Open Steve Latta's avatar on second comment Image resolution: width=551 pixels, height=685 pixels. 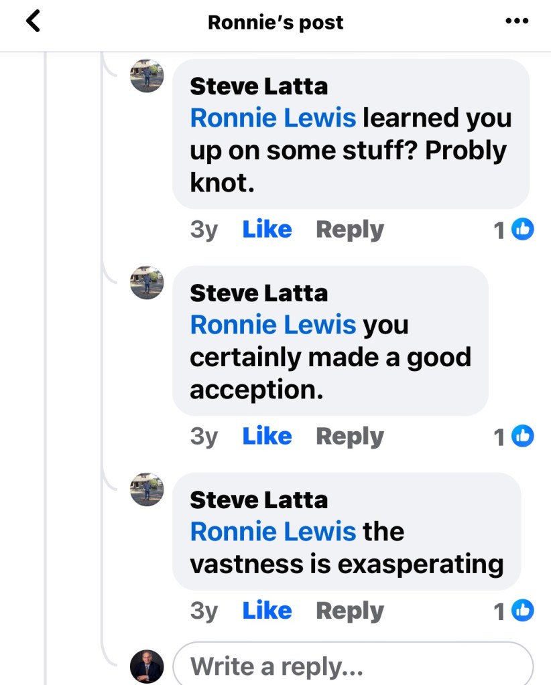pos(147,282)
